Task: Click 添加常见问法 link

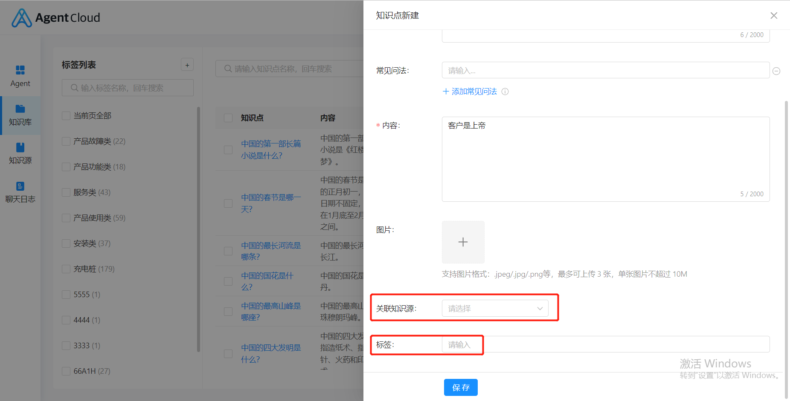Action: 470,92
